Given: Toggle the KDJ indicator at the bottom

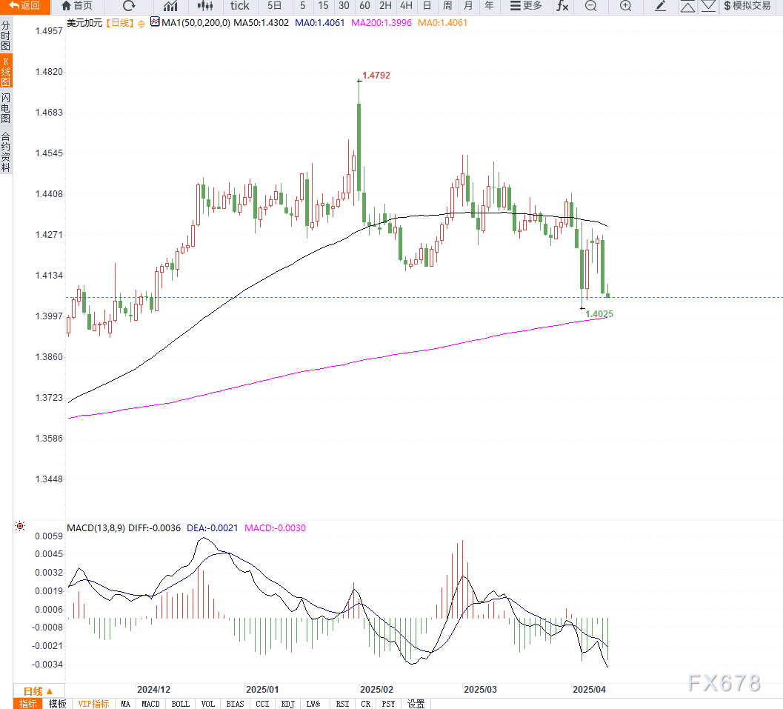Looking at the screenshot, I should (x=287, y=704).
